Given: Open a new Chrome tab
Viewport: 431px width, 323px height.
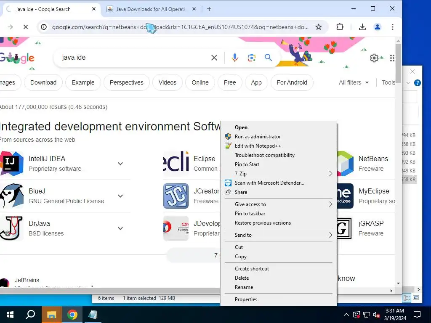Looking at the screenshot, I should click(209, 9).
